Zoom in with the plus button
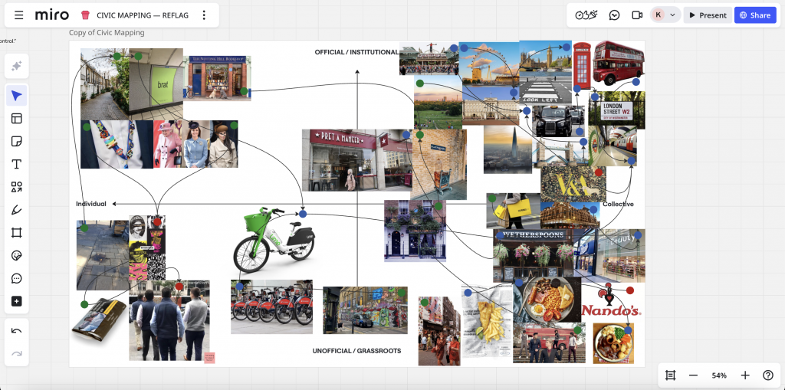 (744, 375)
